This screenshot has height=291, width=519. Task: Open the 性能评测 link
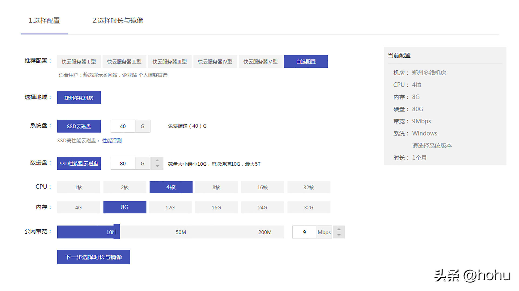coord(112,141)
